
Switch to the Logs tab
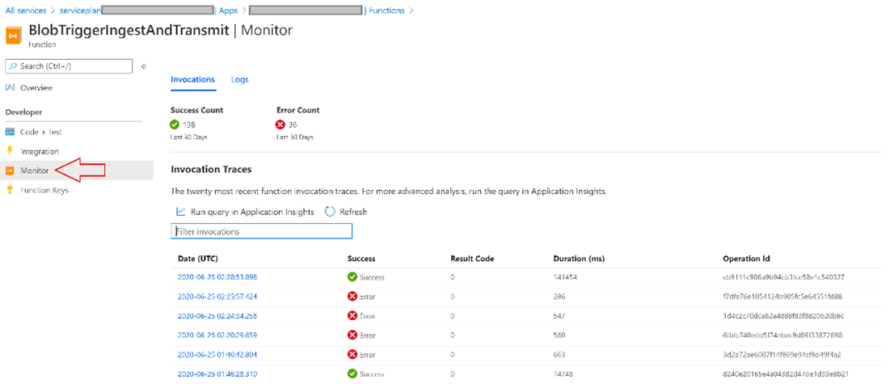[x=239, y=79]
